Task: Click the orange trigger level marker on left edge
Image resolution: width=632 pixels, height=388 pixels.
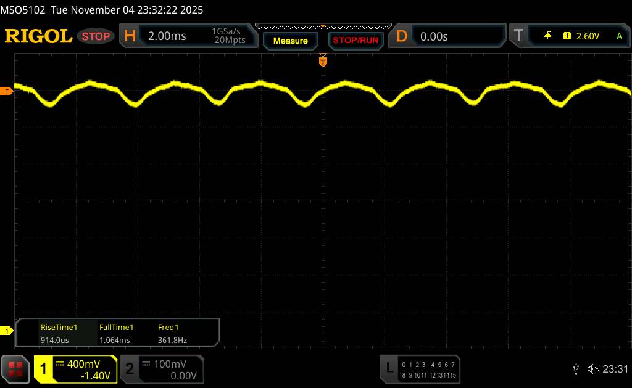Action: pyautogui.click(x=7, y=92)
